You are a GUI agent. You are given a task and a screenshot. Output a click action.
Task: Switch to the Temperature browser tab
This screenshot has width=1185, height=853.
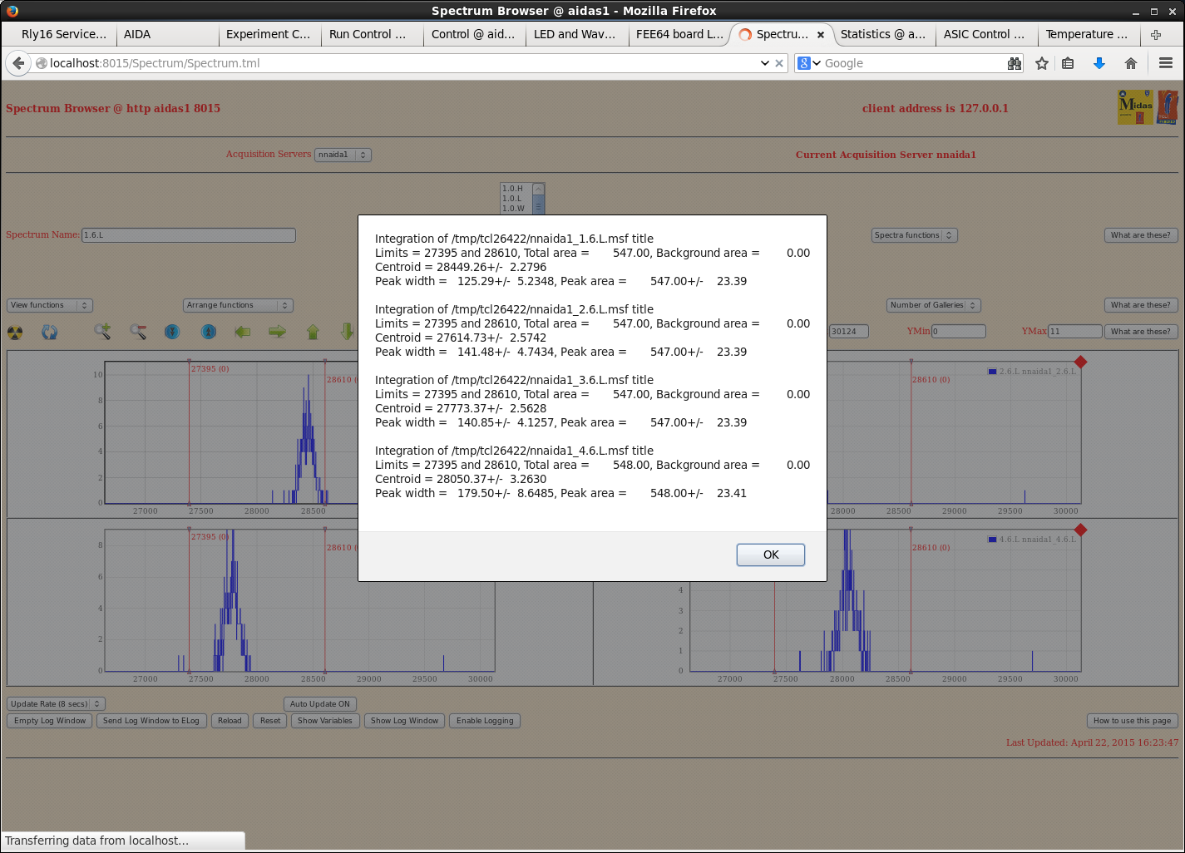click(1086, 34)
